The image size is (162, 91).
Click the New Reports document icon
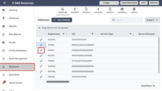point(4,34)
